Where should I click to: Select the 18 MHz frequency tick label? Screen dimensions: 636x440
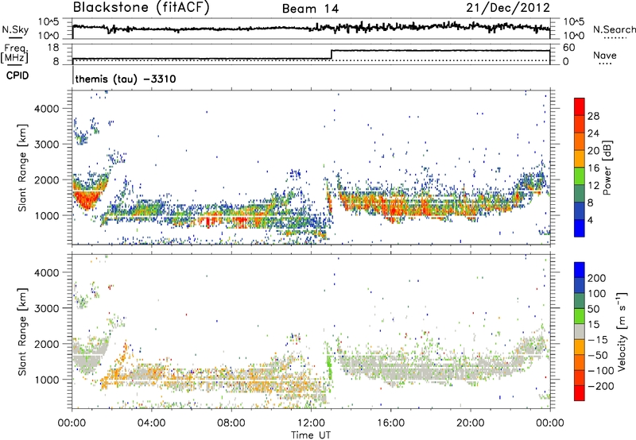point(53,48)
